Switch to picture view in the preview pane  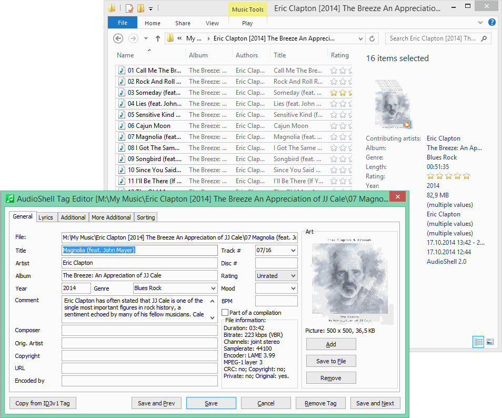490,342
